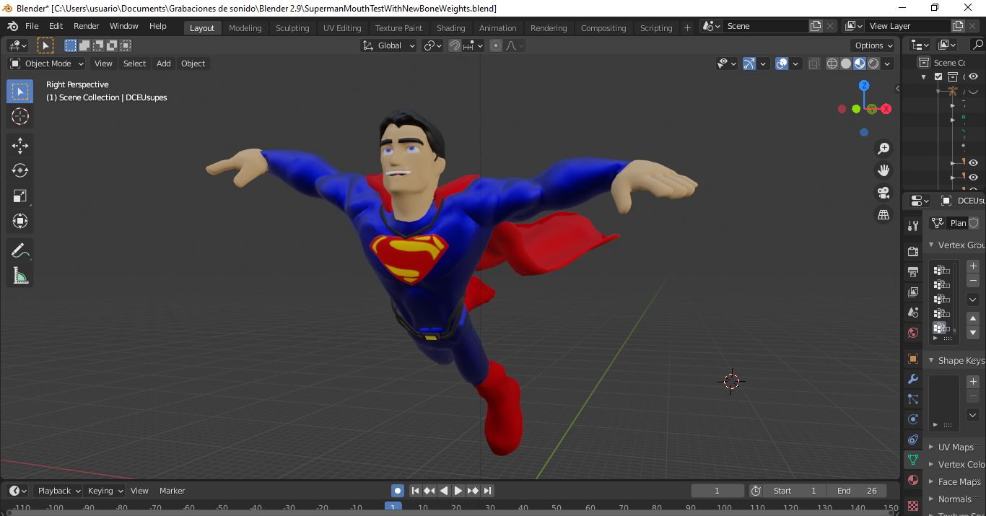Click the current frame number field
Viewport: 986px width, 516px height.
pyautogui.click(x=717, y=491)
